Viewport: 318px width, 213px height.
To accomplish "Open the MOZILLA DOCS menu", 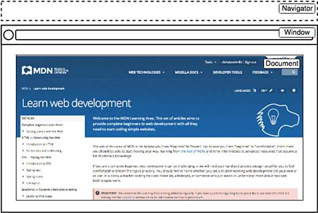I will pos(189,72).
